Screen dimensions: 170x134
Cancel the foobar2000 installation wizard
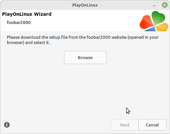click(152, 125)
